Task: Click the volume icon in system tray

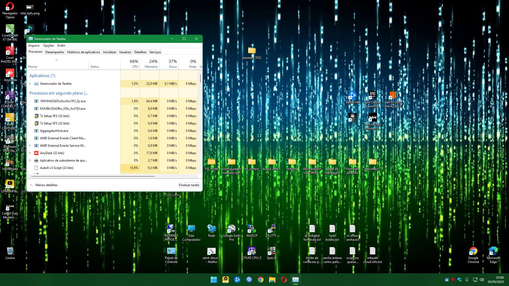Action: (482, 280)
